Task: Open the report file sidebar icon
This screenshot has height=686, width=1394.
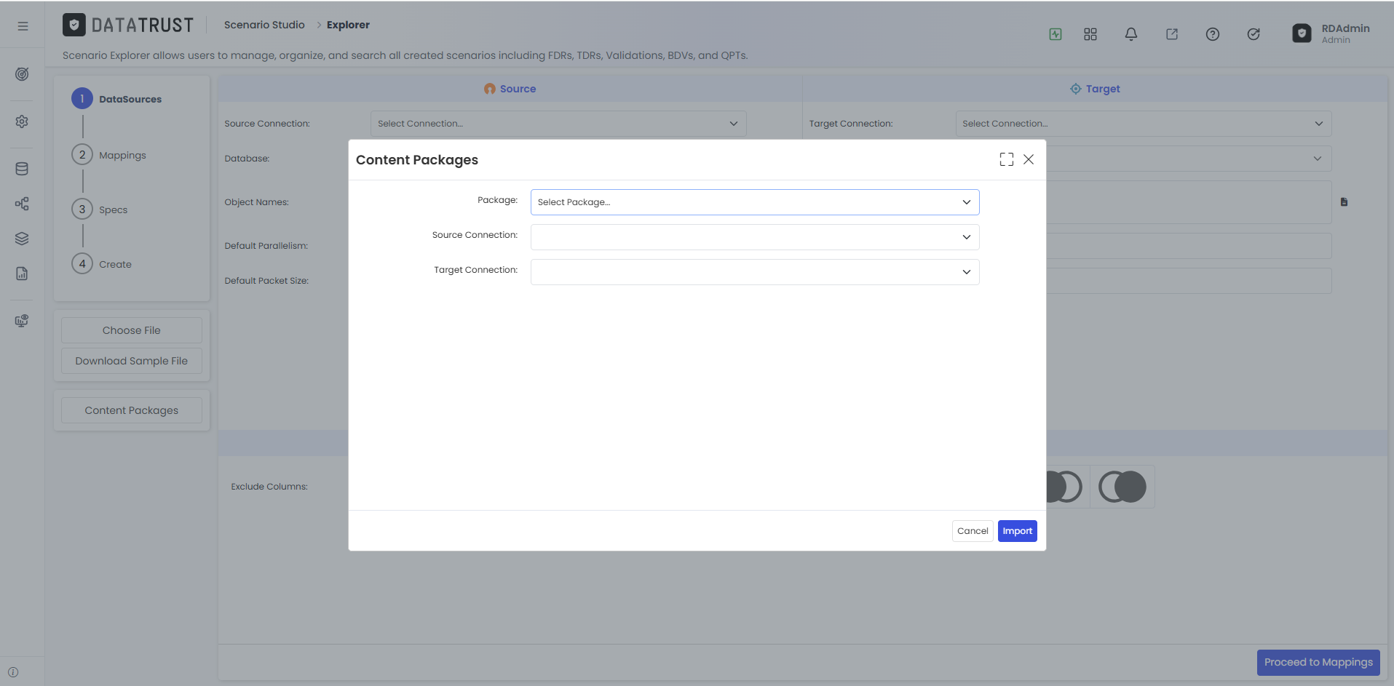Action: pos(22,274)
